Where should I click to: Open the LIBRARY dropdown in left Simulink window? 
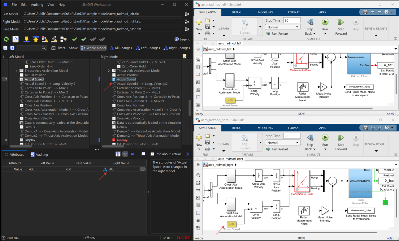(x=224, y=35)
